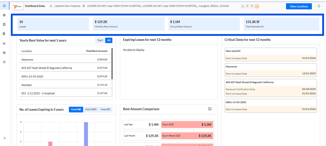Switch Yearly Rent Value to Top 5
Screen dimensions: 326x146
(100, 40)
